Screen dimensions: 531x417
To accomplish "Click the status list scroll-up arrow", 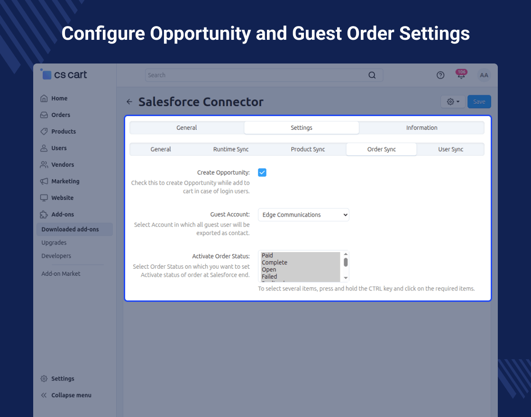I will [x=346, y=254].
